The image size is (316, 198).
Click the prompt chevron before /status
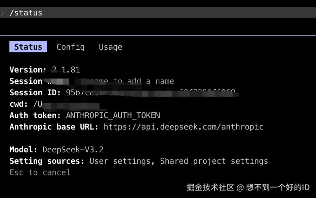point(3,13)
